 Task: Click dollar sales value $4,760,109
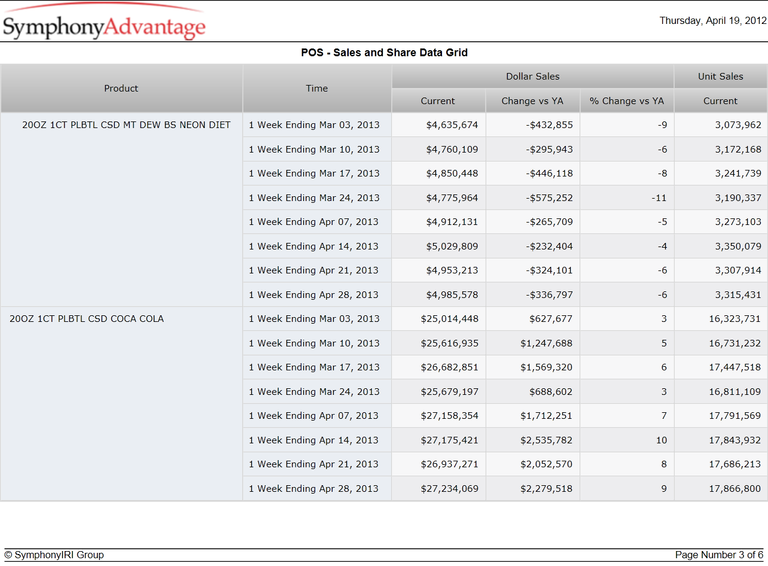[452, 150]
